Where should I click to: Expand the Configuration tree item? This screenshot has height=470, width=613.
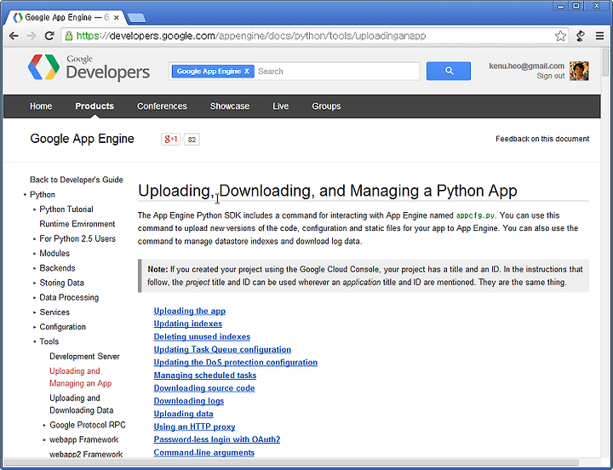click(34, 327)
